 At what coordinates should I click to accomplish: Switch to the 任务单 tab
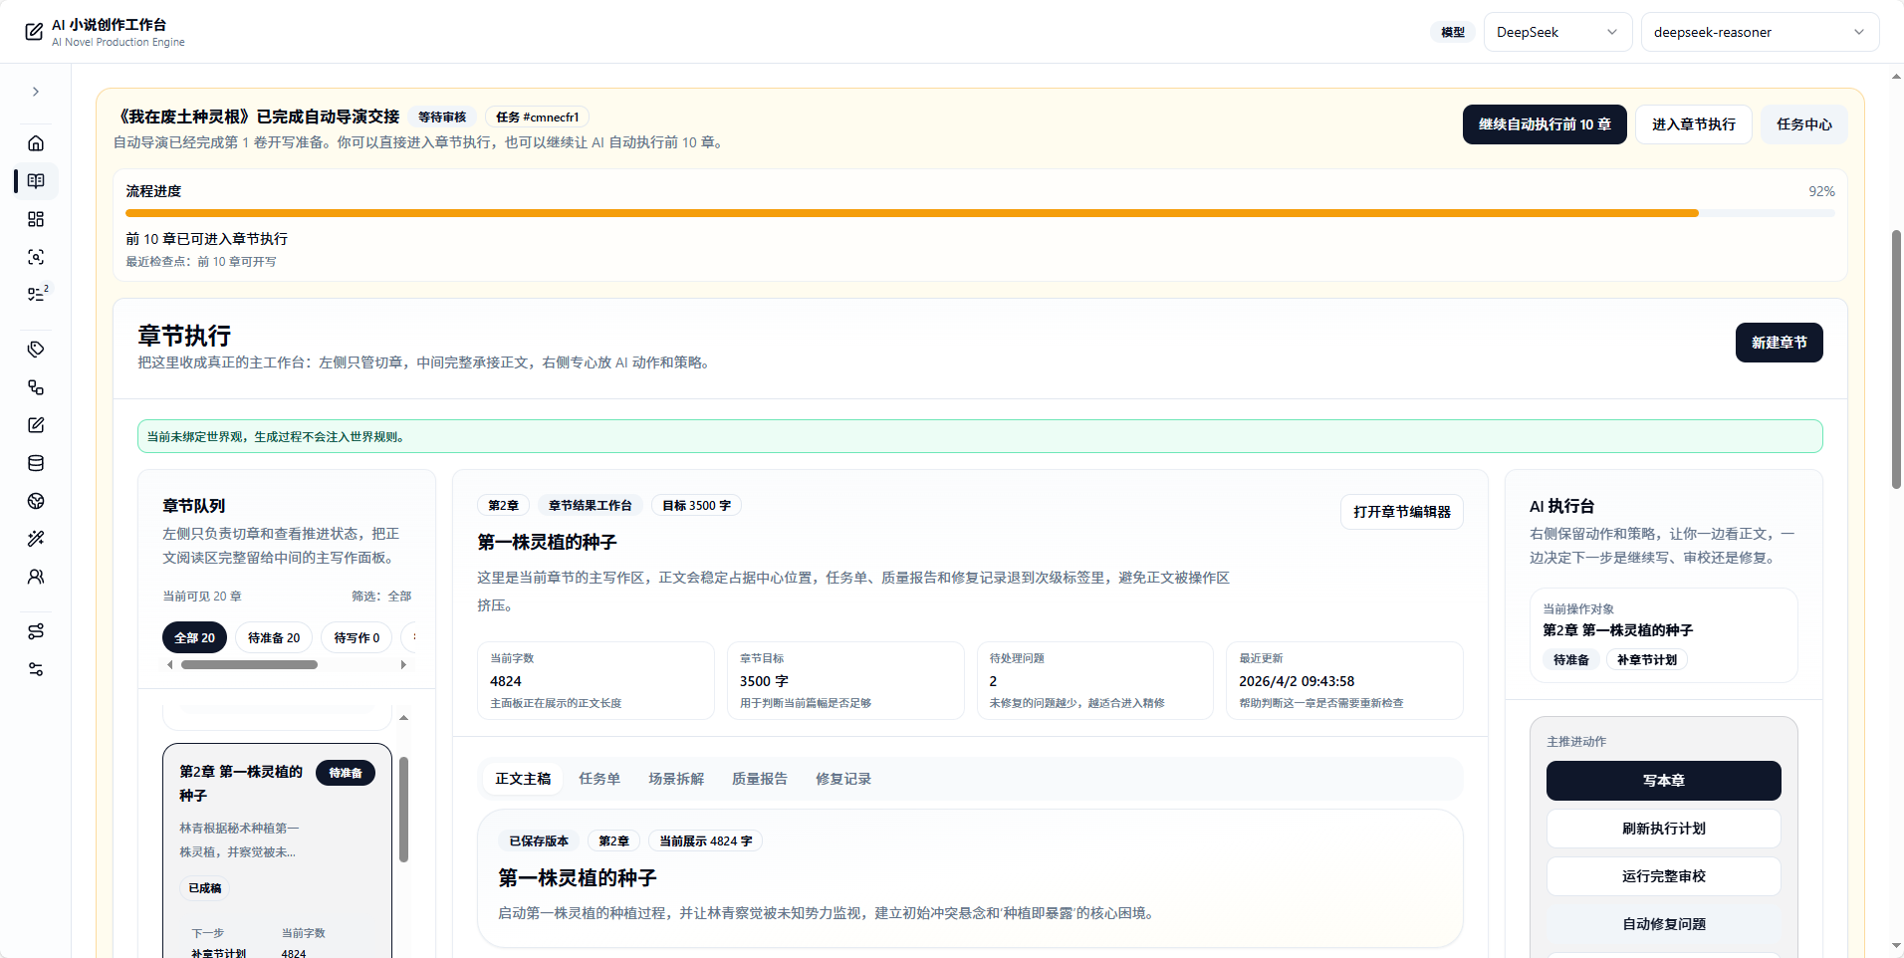(598, 779)
